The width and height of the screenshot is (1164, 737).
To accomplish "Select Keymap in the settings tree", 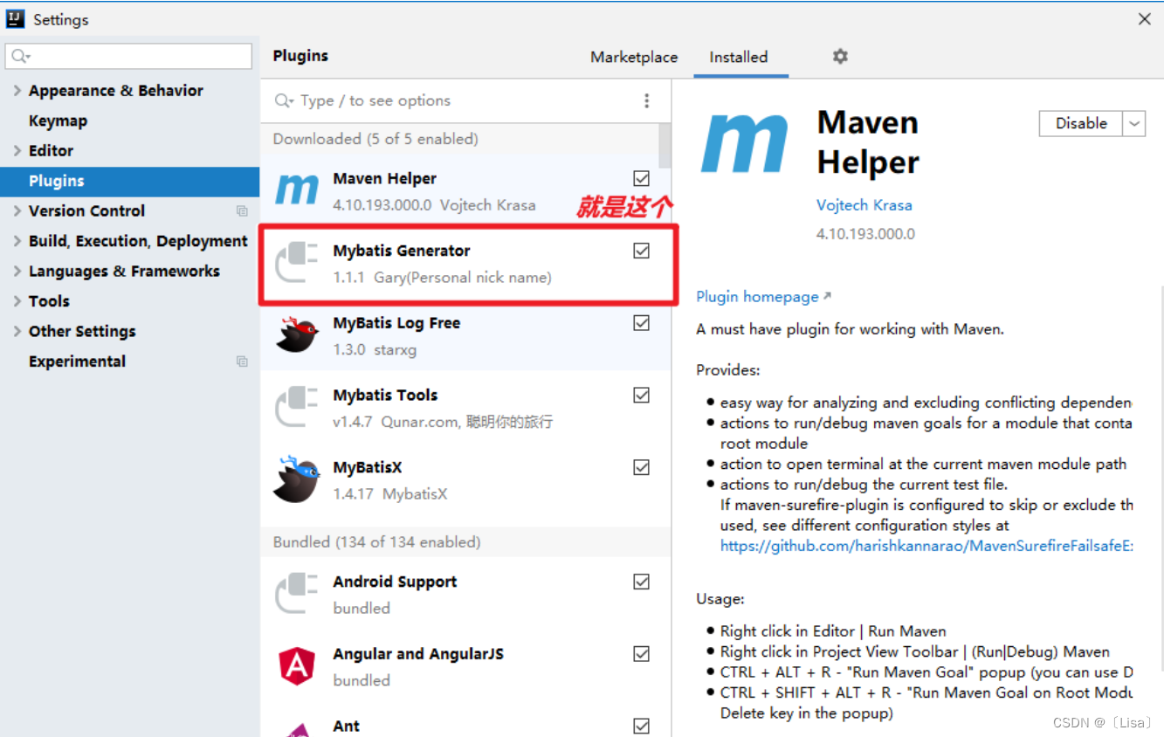I will 59,121.
